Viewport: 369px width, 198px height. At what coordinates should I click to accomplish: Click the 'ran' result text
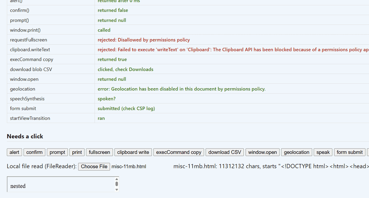click(x=101, y=118)
